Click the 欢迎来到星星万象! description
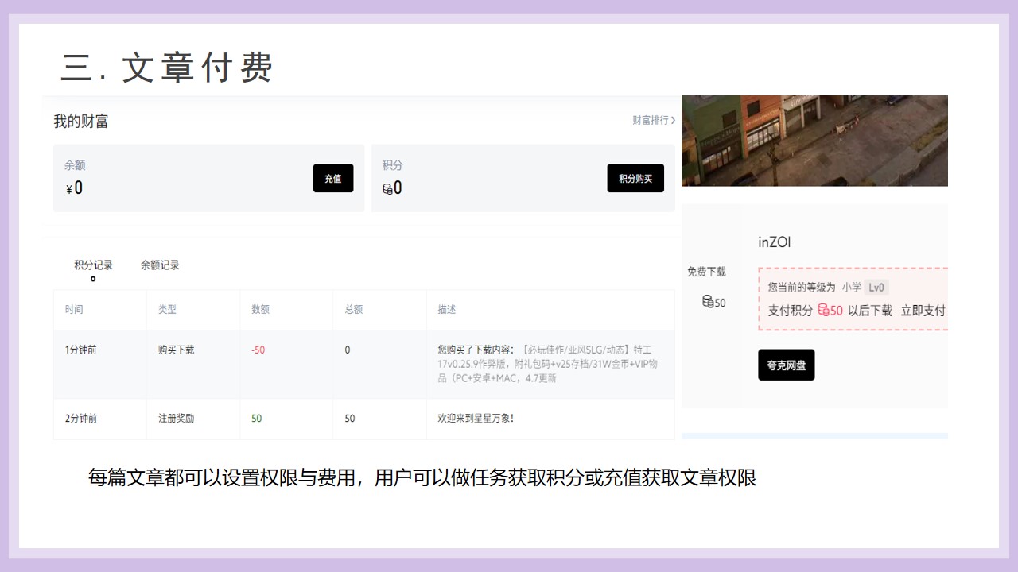The width and height of the screenshot is (1018, 572). pos(476,418)
